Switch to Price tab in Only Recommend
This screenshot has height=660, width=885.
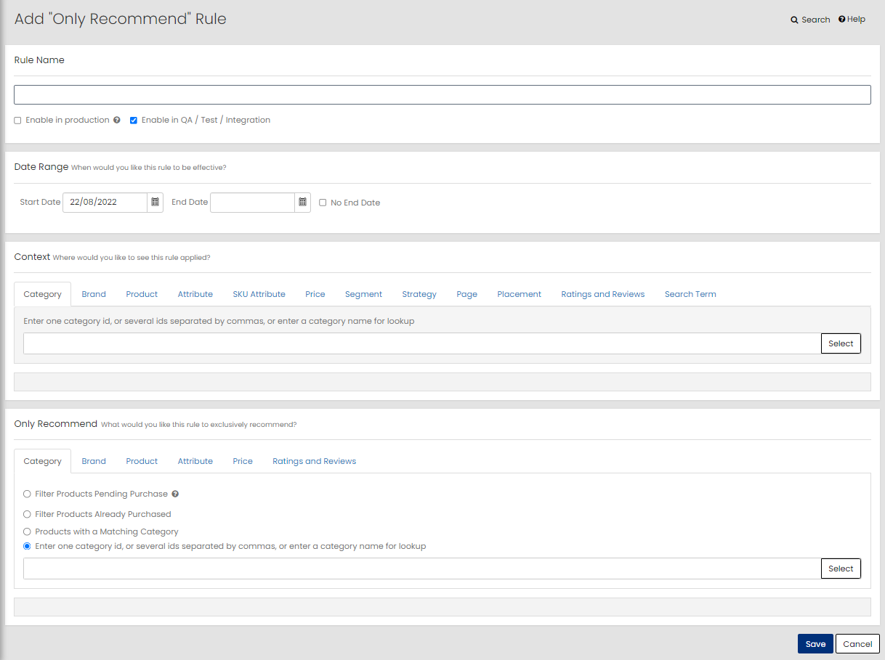coord(243,461)
